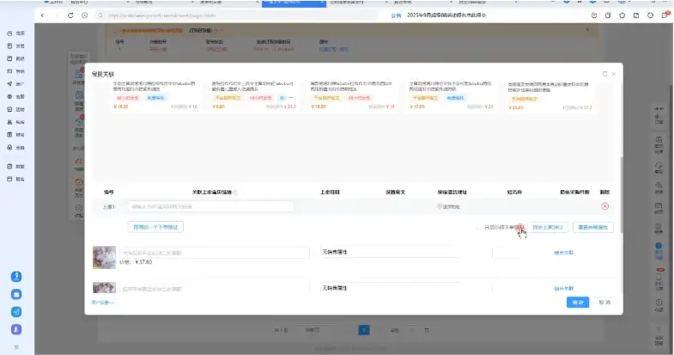Click the star favorite icon in top toolbar
This screenshot has height=355, width=674.
(x=622, y=15)
